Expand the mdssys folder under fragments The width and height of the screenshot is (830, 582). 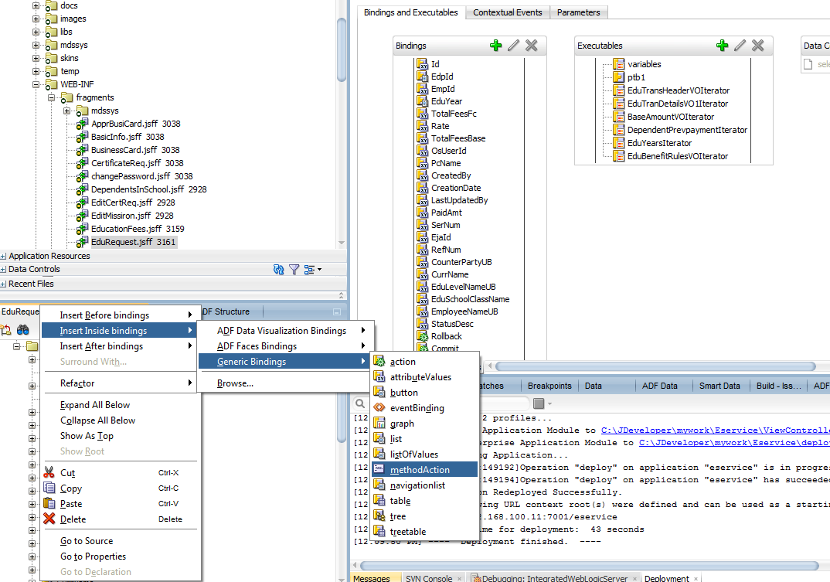click(x=66, y=111)
